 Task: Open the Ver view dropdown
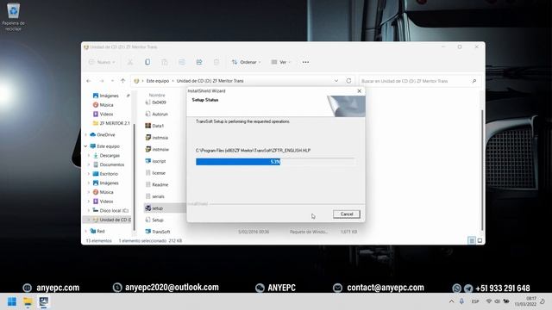click(x=281, y=62)
